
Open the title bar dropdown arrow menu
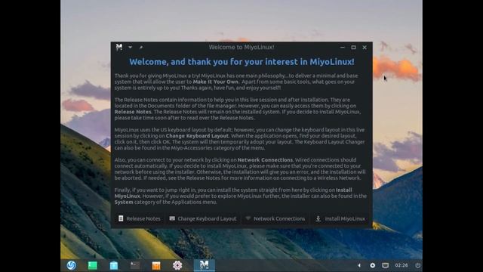point(131,47)
